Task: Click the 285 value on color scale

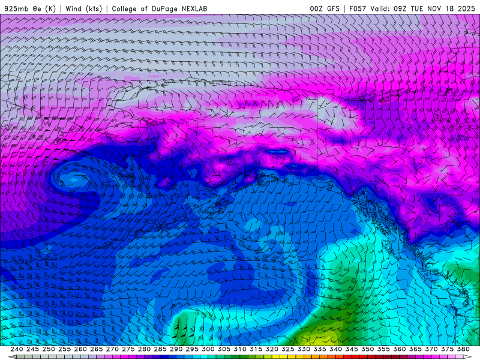Action: [160, 349]
